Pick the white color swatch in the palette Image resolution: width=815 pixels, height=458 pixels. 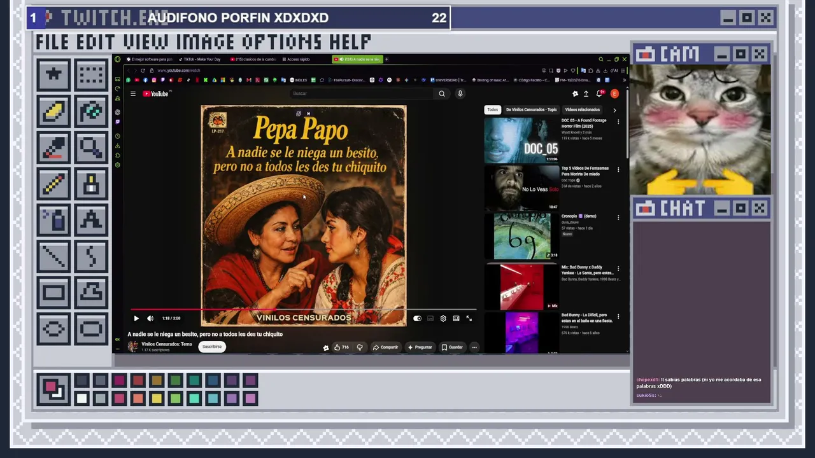[x=81, y=399]
